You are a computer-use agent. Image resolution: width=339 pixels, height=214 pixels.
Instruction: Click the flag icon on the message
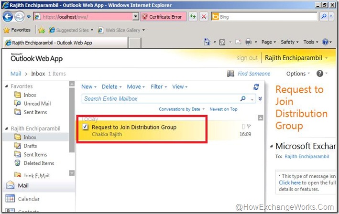(249, 126)
